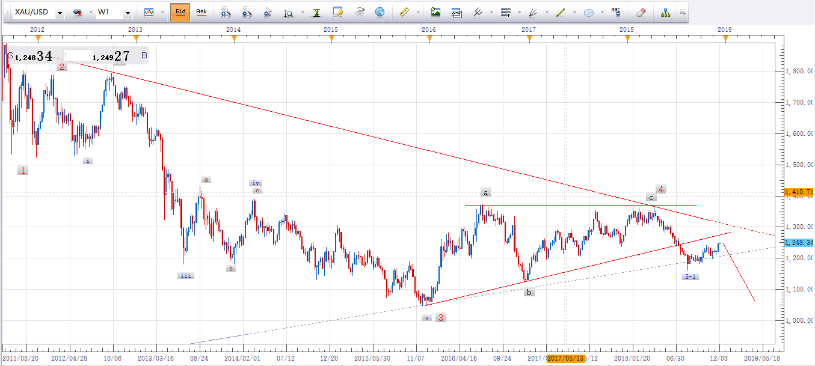
Task: Select the iv wave label
Action: (256, 183)
